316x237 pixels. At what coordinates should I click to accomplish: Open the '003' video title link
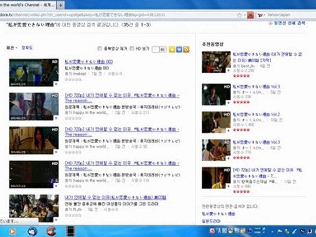click(89, 62)
